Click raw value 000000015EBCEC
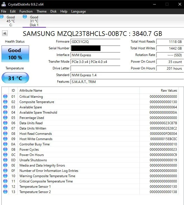This screenshot has width=184, height=205. tap(164, 139)
